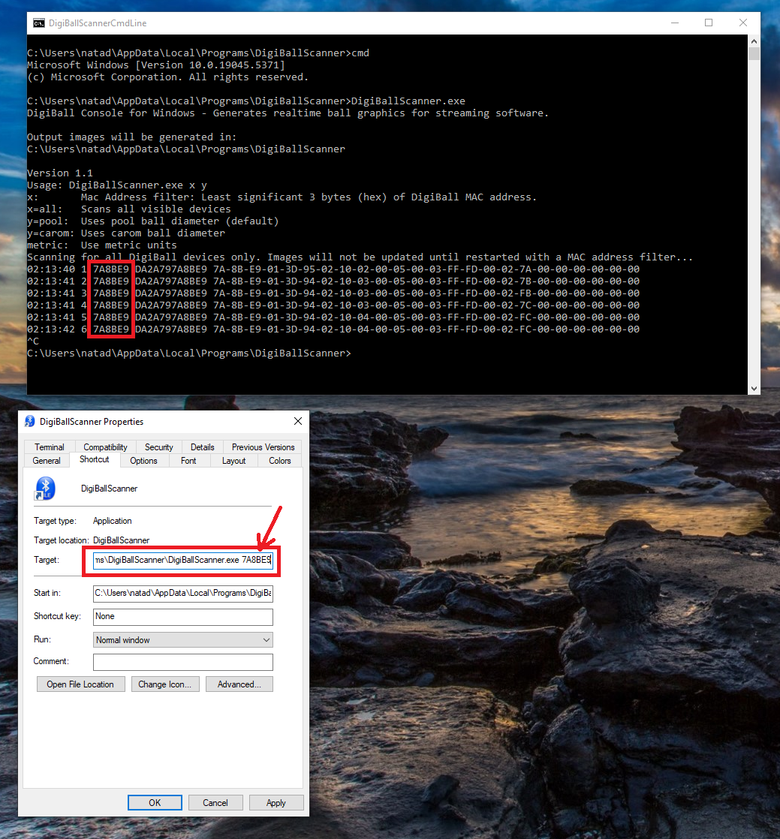This screenshot has width=780, height=839.
Task: Open the Run window mode dropdown
Action: pyautogui.click(x=182, y=640)
